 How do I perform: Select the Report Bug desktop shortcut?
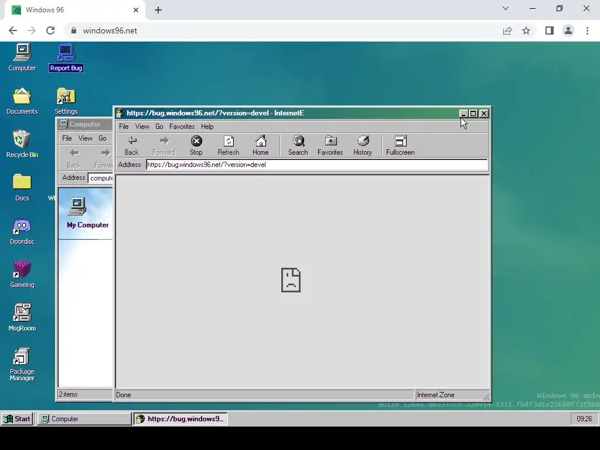[66, 57]
